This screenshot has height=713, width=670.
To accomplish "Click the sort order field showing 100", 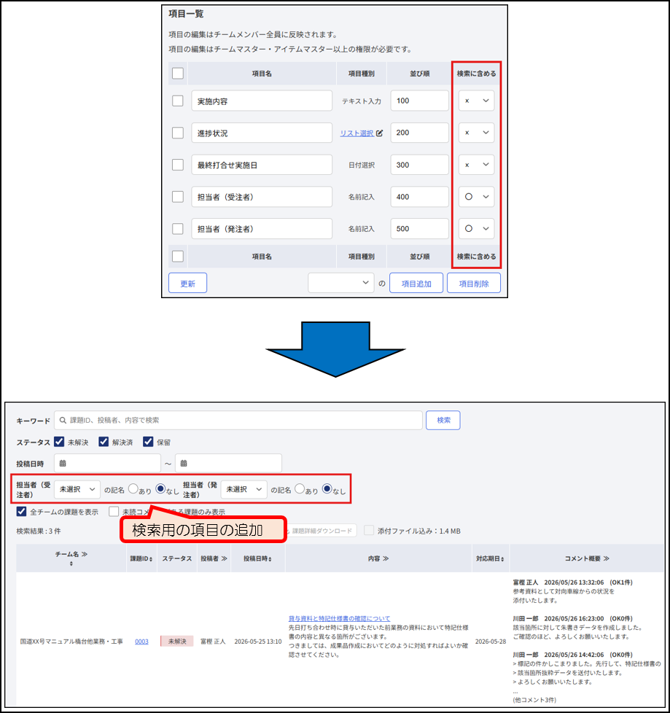I will coord(419,101).
